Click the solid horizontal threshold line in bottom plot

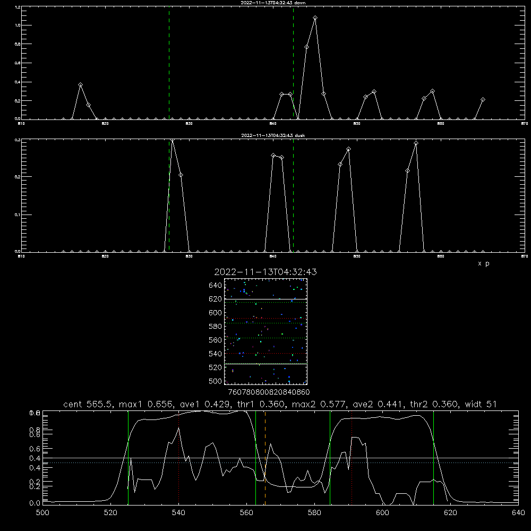(x=280, y=458)
